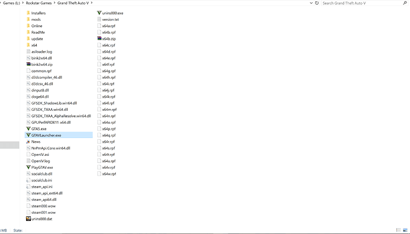
Task: Click the search magnifier icon
Action: pyautogui.click(x=405, y=3)
